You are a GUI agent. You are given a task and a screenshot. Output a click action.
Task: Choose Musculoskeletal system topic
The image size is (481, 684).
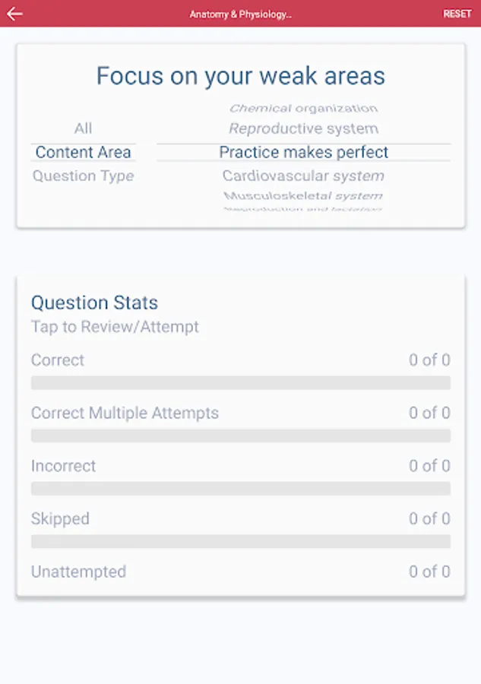tap(303, 196)
